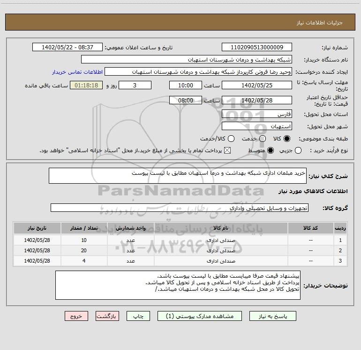The width and height of the screenshot is (361, 350).
Task: Click the پاسخ به نیاز button
Action: pos(273,316)
